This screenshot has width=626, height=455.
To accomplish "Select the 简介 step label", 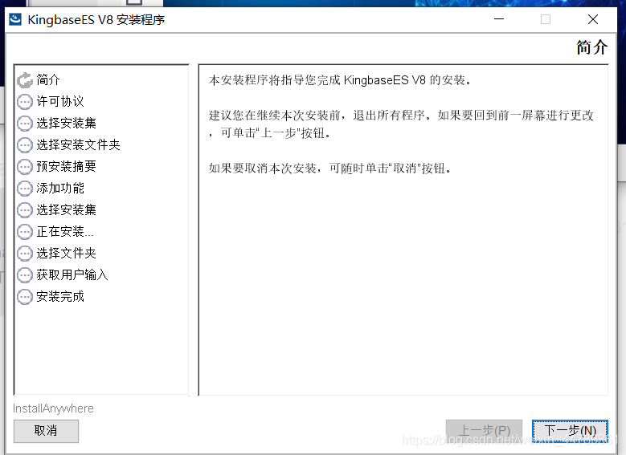I will click(48, 79).
